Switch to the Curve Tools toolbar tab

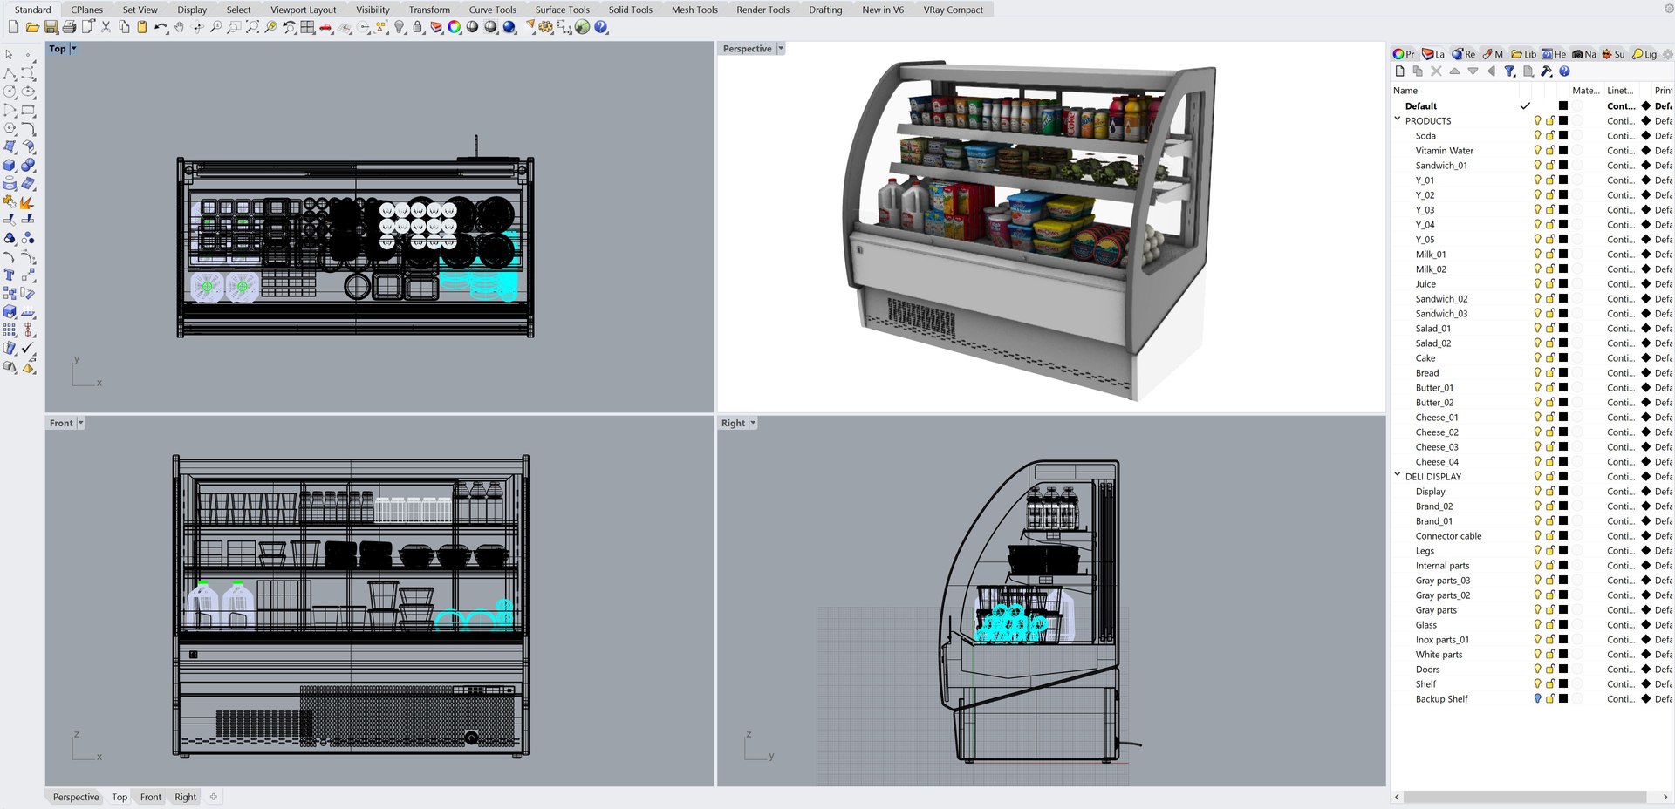tap(492, 10)
